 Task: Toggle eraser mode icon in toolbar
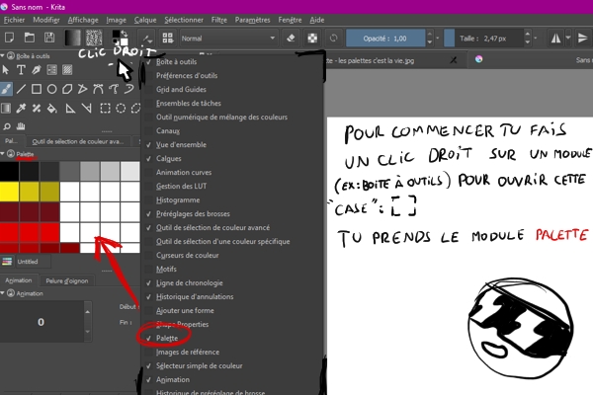pyautogui.click(x=291, y=38)
